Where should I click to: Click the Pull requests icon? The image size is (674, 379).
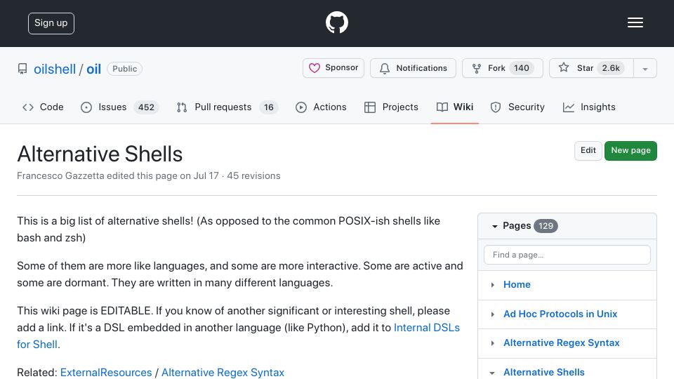[182, 107]
